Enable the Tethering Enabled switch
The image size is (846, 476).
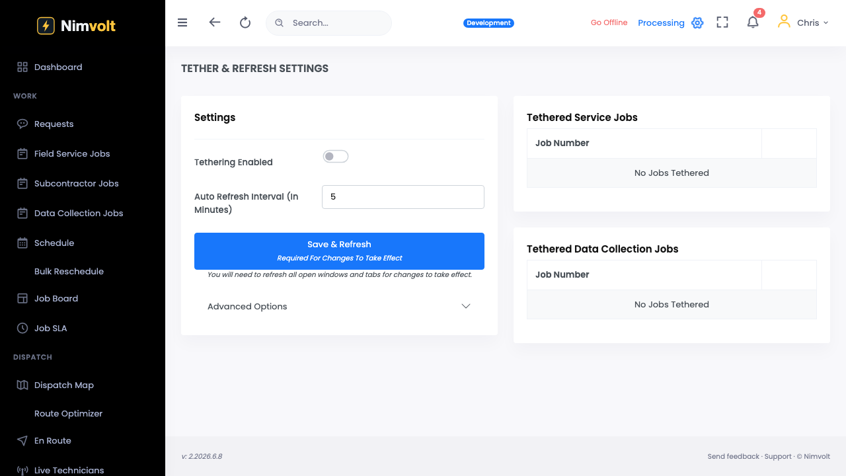click(x=335, y=157)
